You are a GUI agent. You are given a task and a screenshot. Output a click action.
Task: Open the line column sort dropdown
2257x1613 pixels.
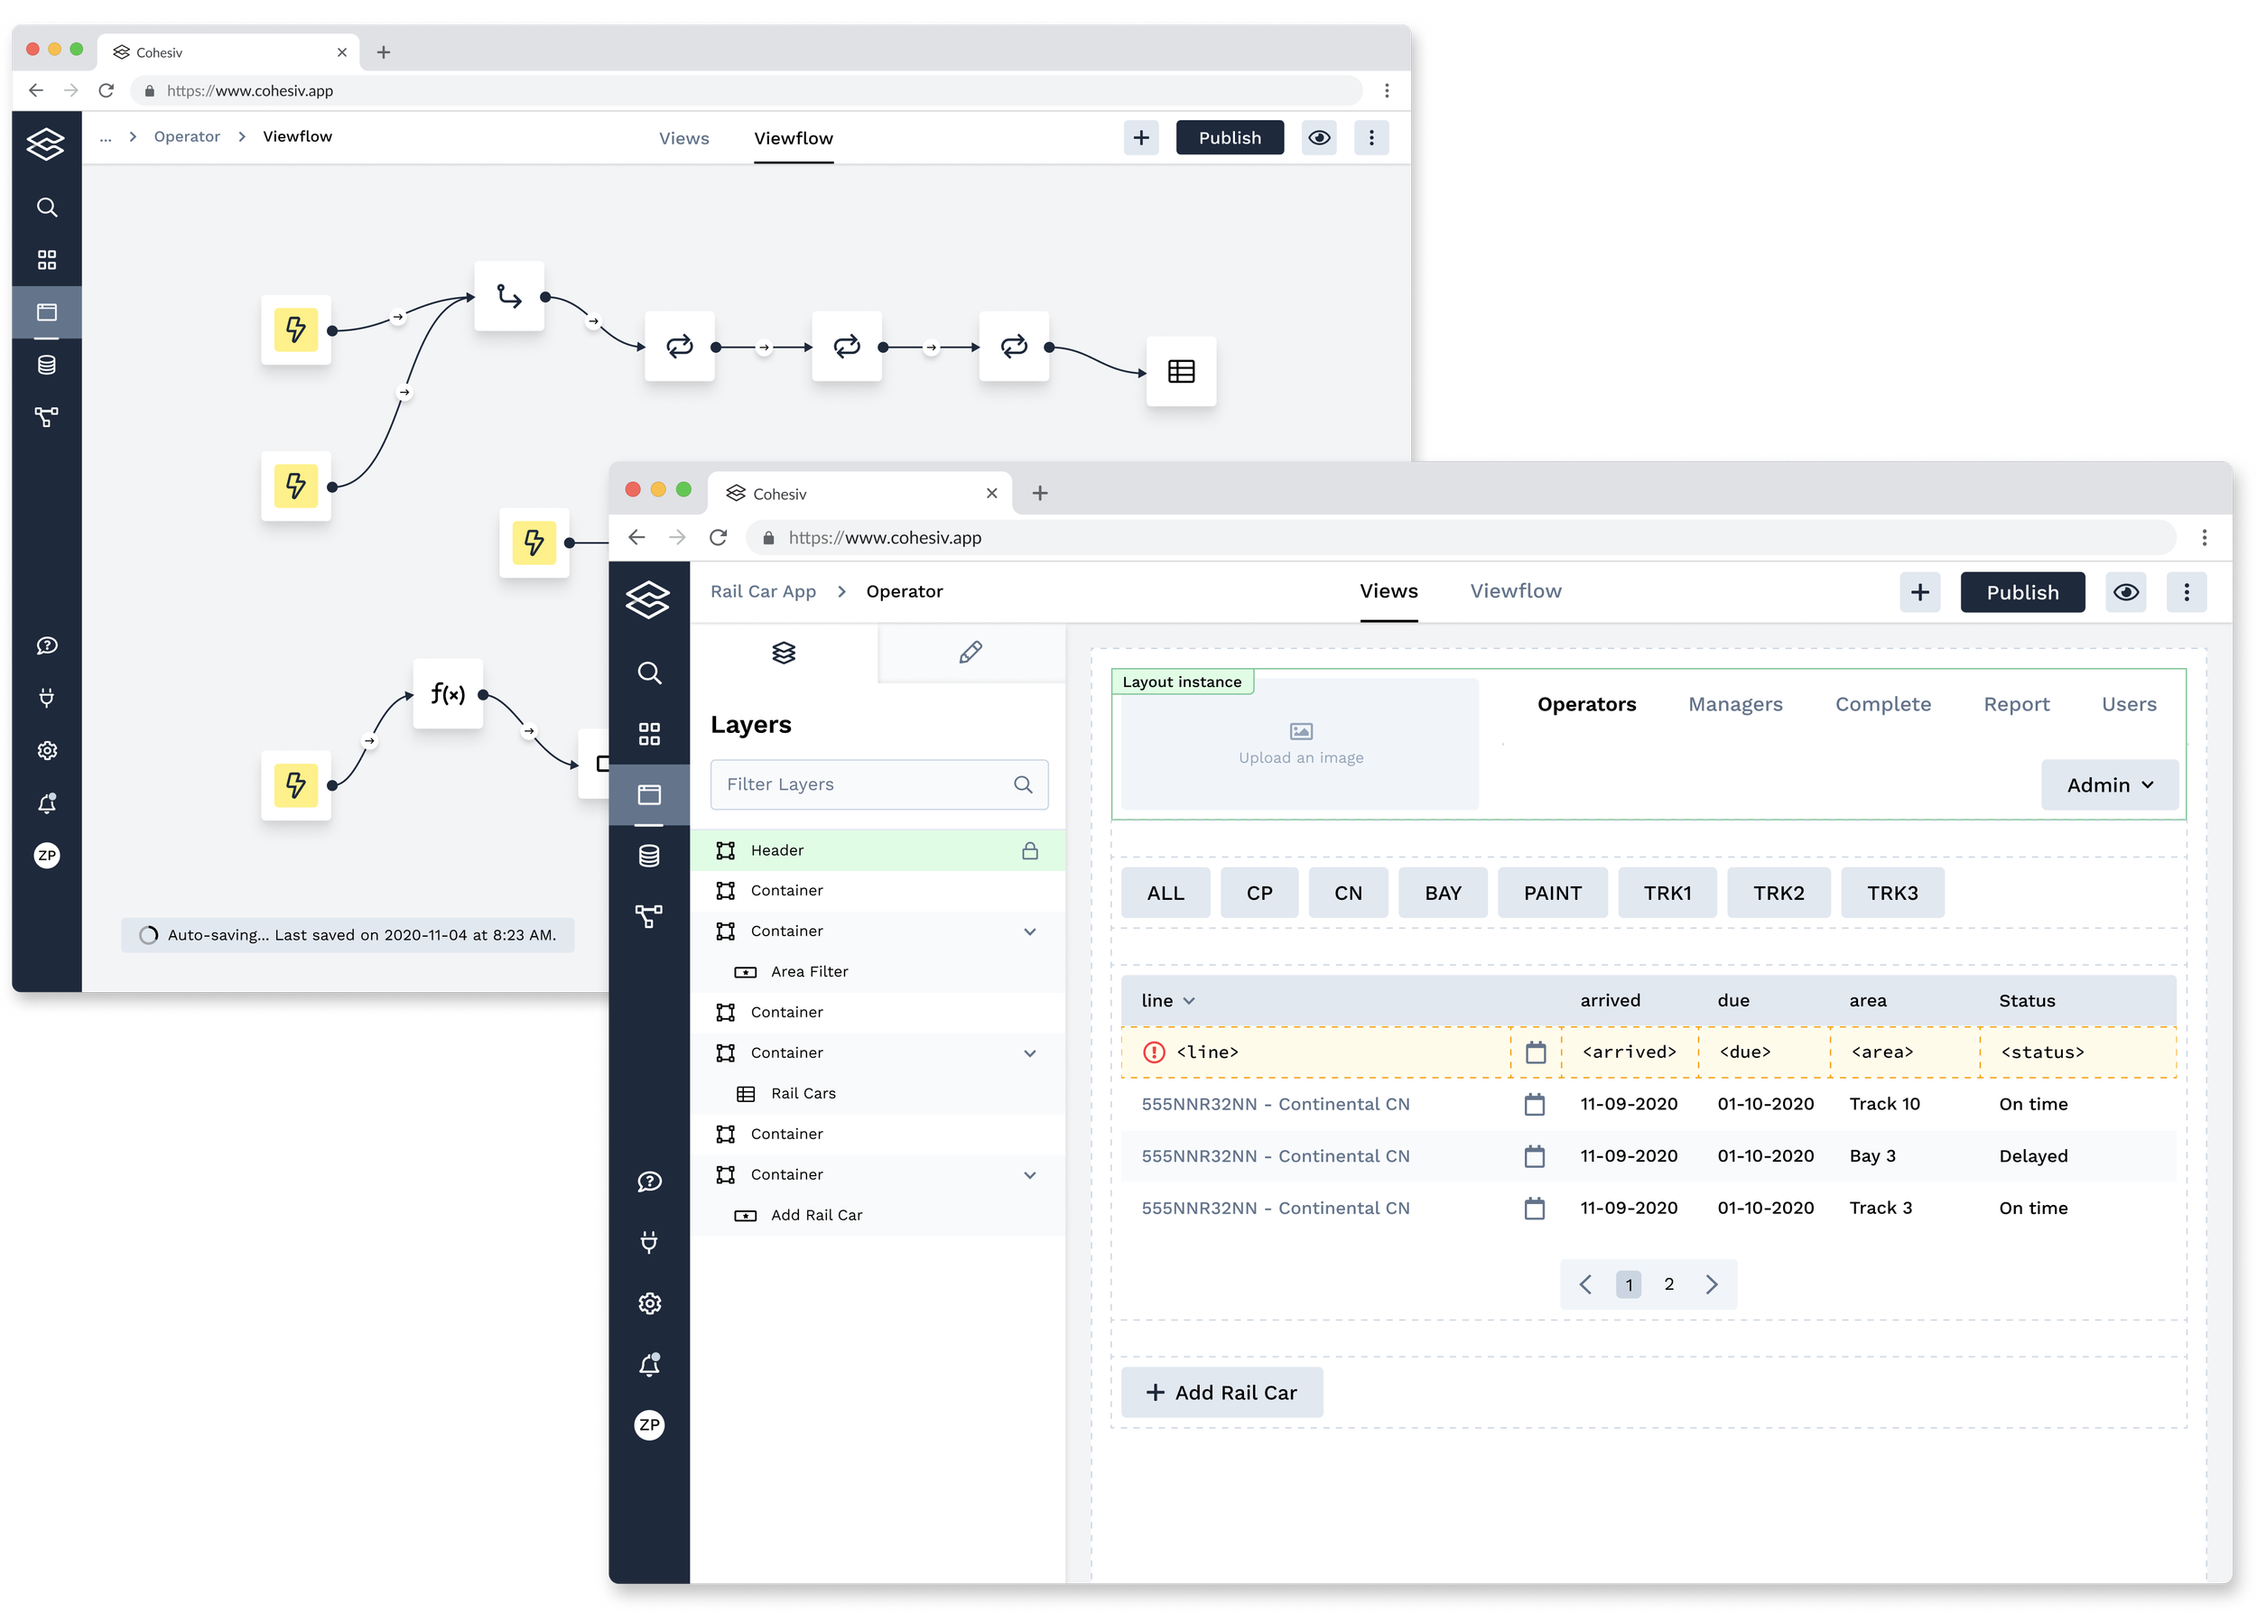[x=1189, y=1001]
